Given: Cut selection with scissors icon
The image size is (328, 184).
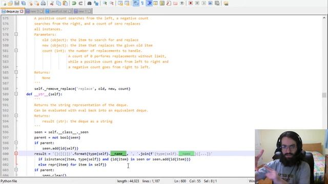Looking at the screenshot, I should [52, 3].
